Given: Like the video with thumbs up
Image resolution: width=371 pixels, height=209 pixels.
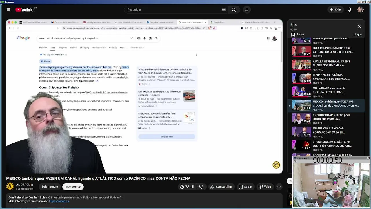Looking at the screenshot, I should pos(187,187).
